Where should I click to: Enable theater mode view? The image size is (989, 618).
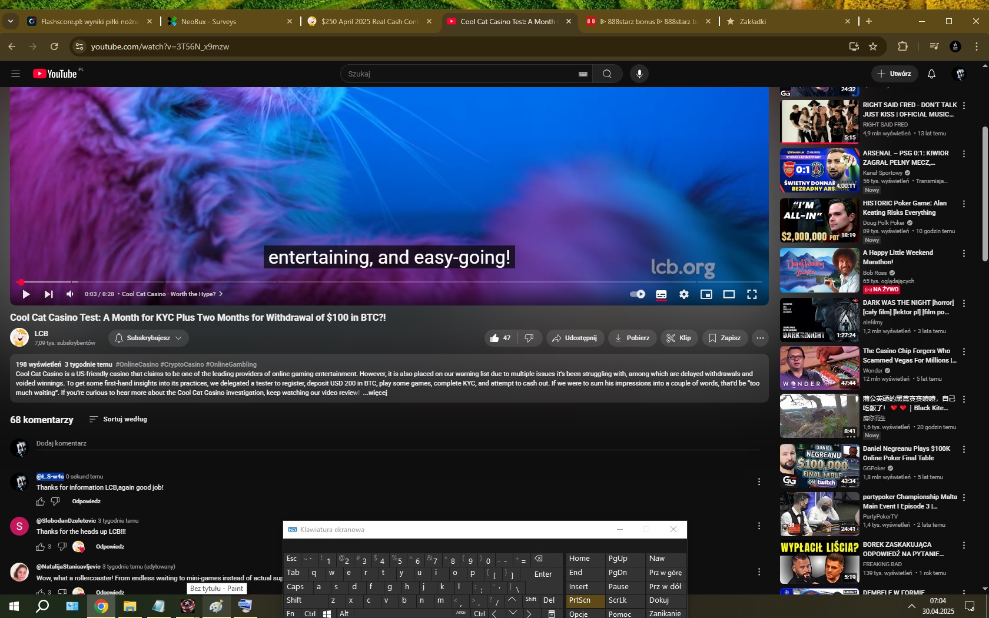(x=729, y=294)
